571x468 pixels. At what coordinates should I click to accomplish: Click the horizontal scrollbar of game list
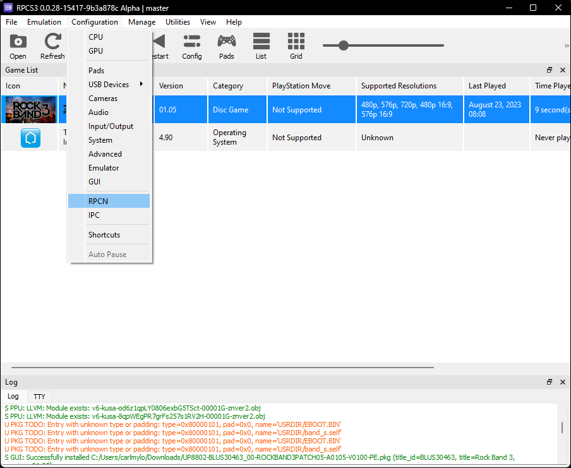(222, 368)
